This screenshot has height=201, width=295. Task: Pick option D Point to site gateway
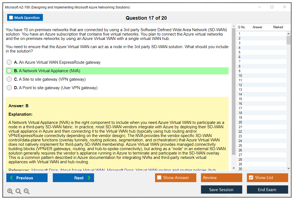click(9, 88)
